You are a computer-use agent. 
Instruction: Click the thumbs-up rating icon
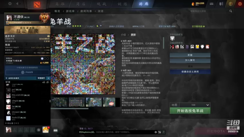pos(97,26)
